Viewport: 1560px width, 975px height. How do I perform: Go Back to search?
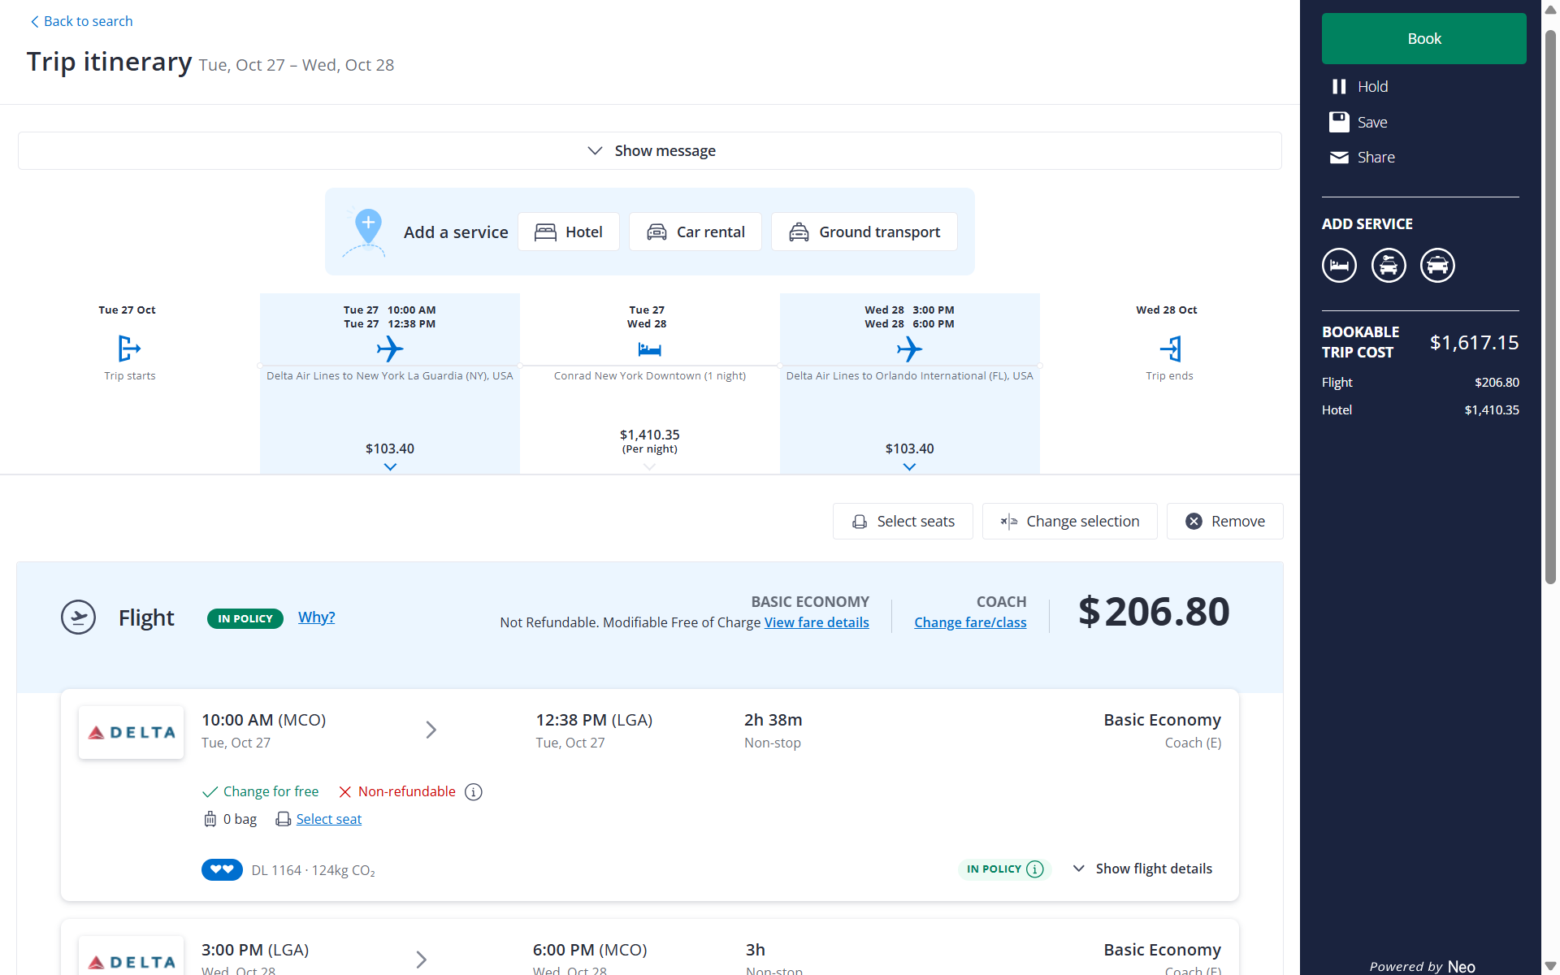(81, 21)
